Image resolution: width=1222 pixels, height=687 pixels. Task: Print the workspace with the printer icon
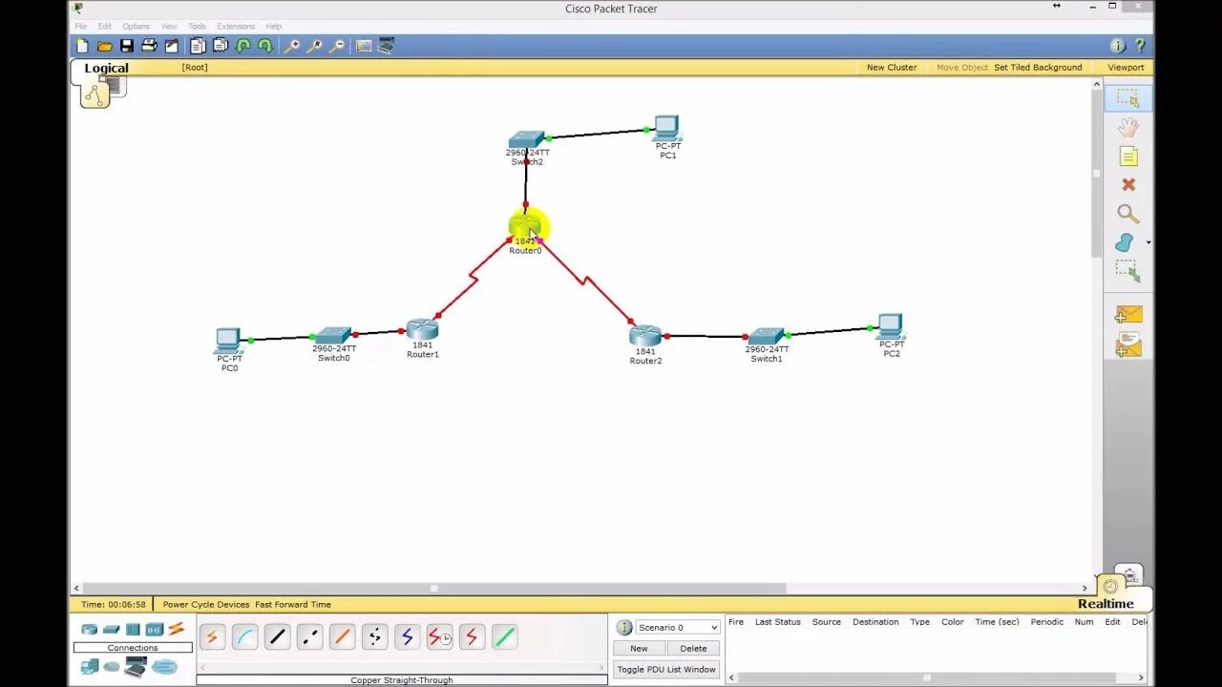point(149,46)
